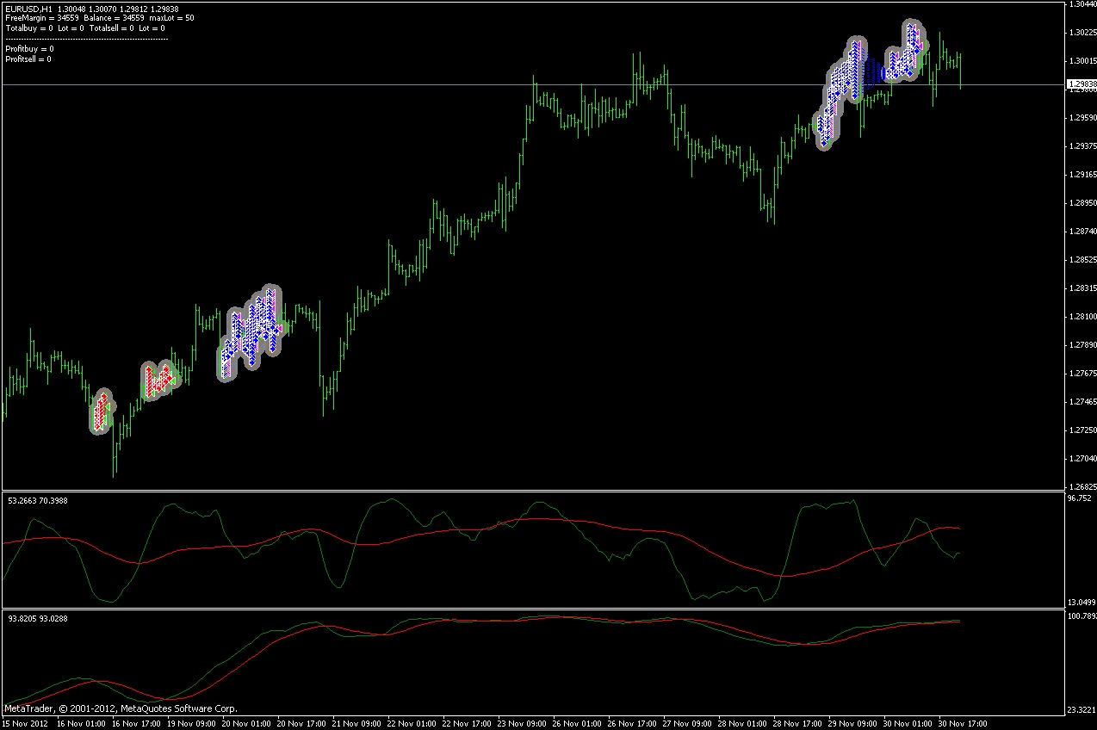The height and width of the screenshot is (730, 1097).
Task: Click the '53.2663 70.3988' indicator values
Action: coord(38,499)
